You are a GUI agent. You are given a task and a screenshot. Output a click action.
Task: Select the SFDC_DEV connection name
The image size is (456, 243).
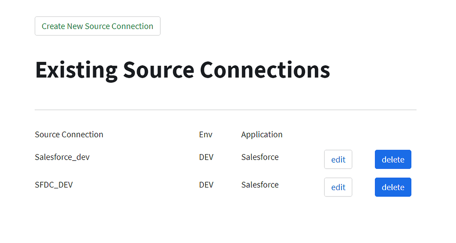coord(53,185)
